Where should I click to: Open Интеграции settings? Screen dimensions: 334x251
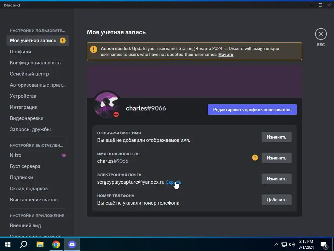coord(38,107)
